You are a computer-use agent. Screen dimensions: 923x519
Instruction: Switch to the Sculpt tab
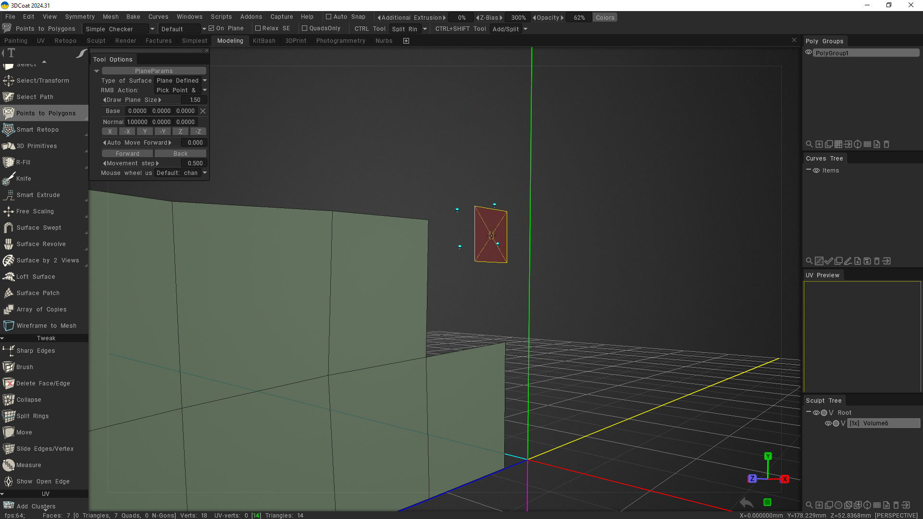pyautogui.click(x=96, y=41)
